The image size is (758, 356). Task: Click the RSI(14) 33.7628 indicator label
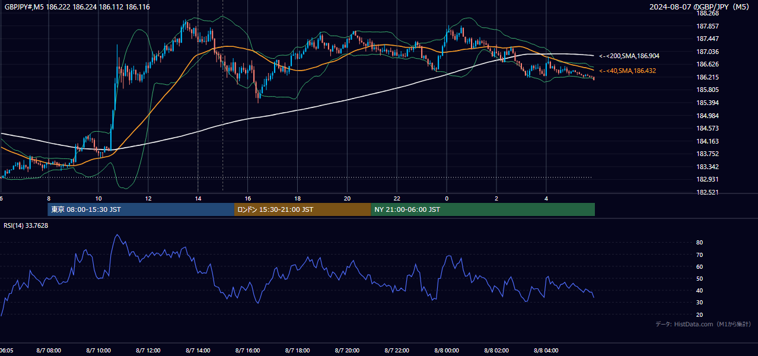coord(26,225)
